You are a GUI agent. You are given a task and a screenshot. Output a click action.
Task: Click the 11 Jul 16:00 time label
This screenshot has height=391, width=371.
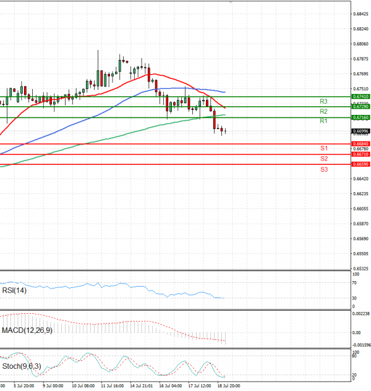tap(113, 386)
